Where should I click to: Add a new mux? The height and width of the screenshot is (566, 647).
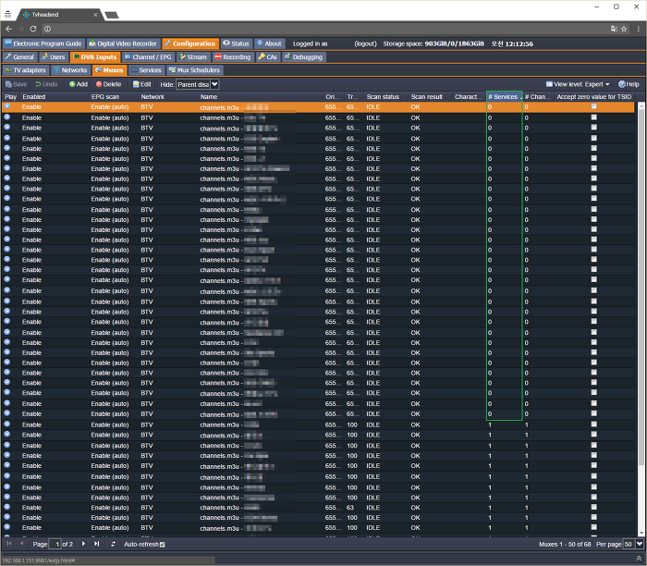[79, 84]
